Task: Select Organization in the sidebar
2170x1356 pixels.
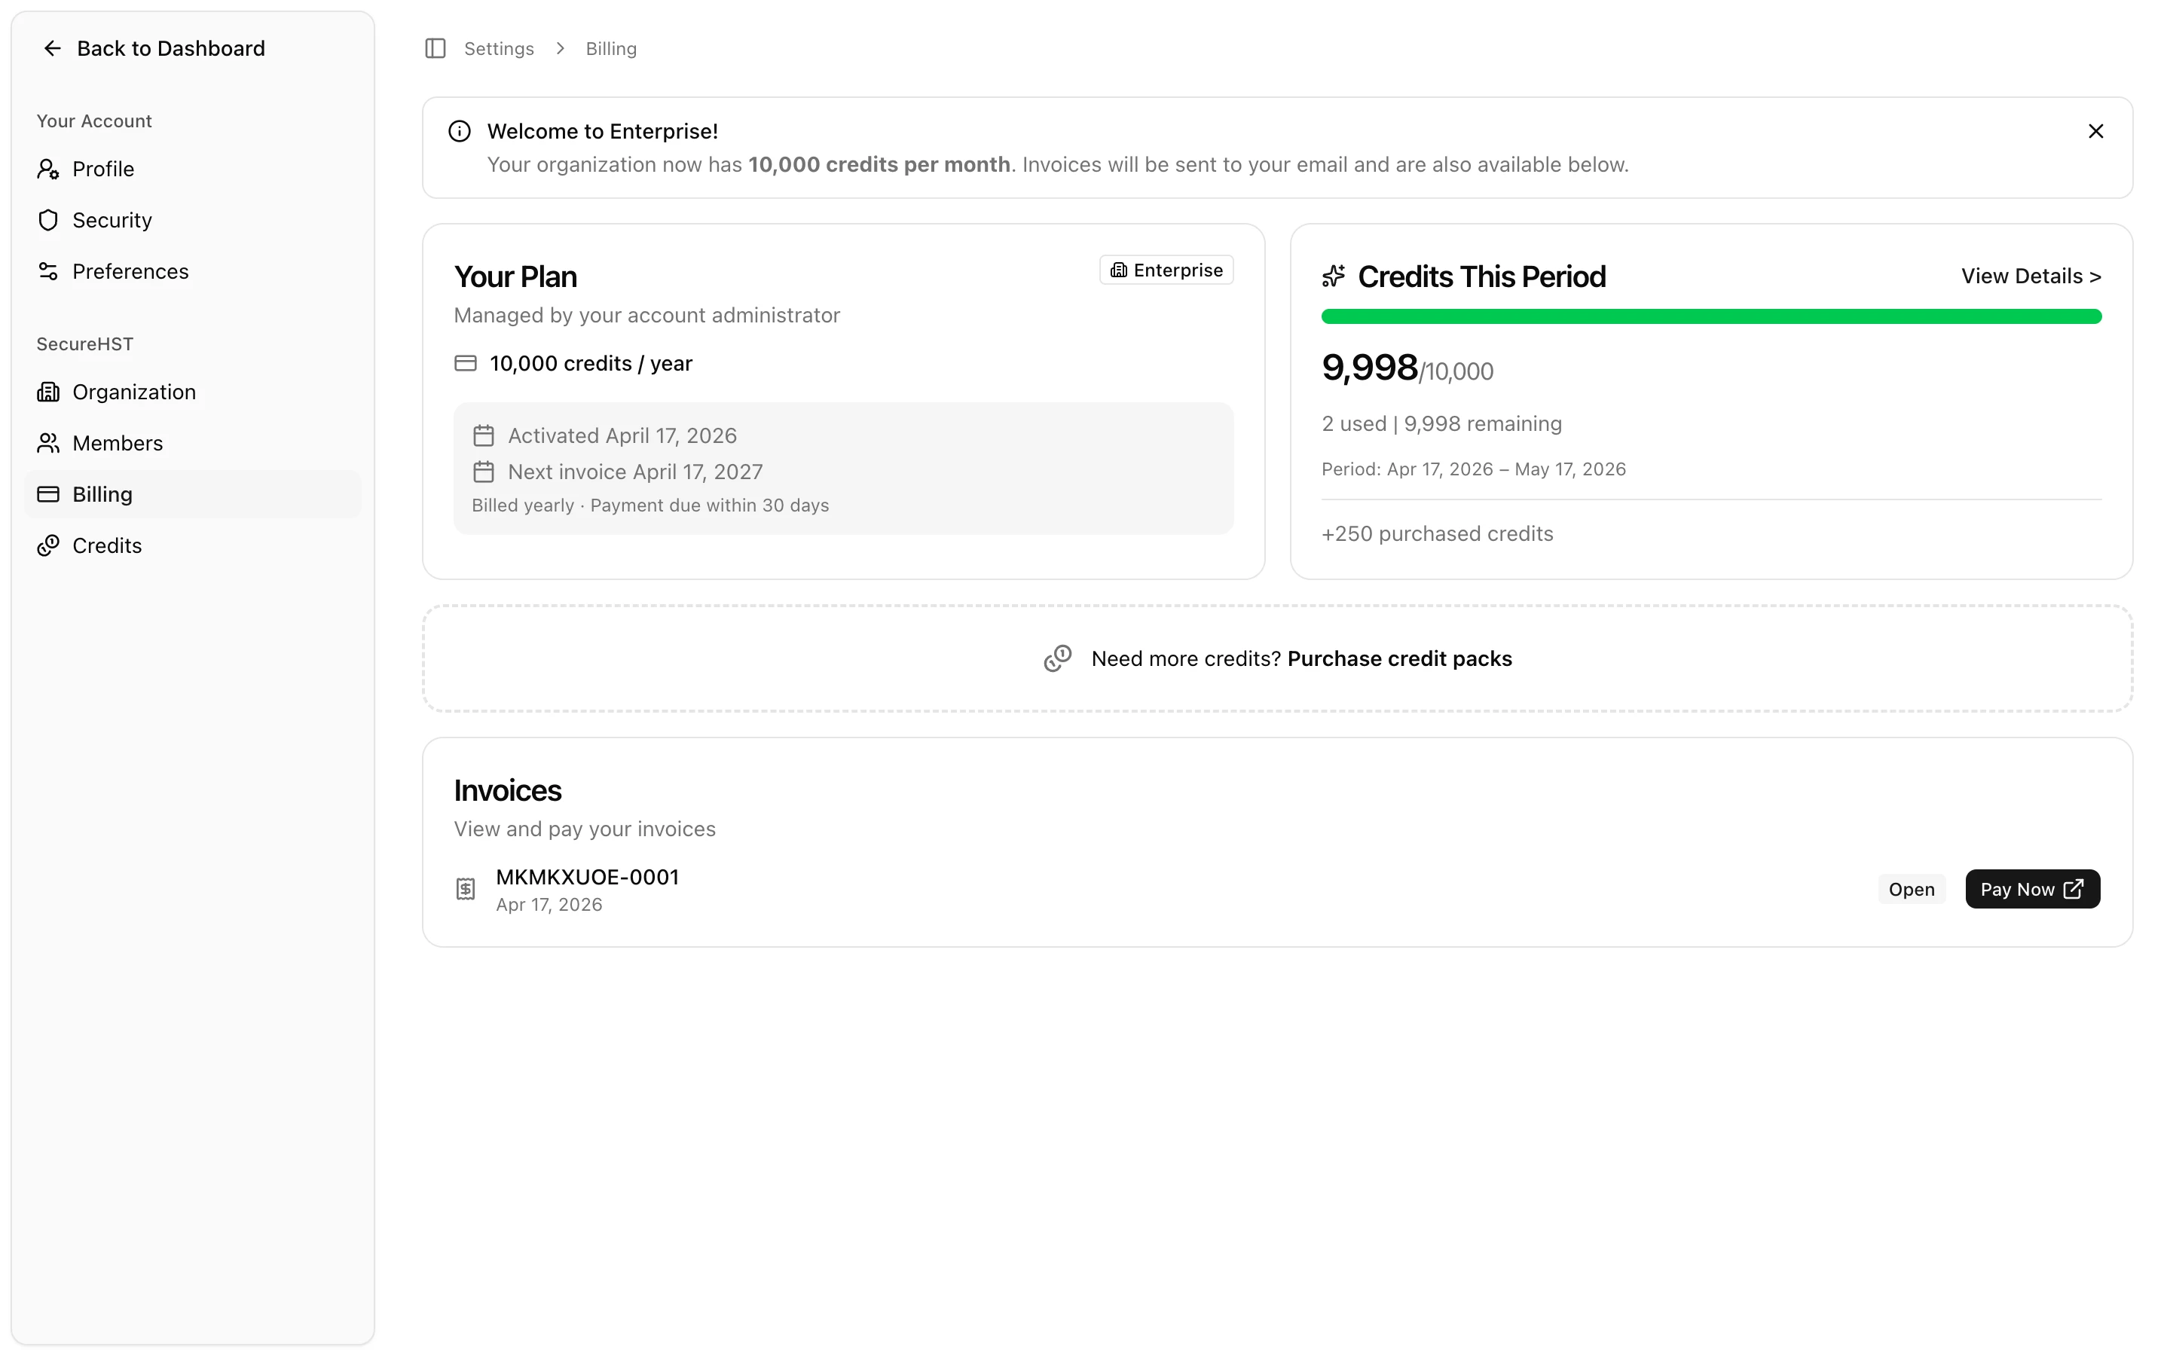Action: click(133, 392)
